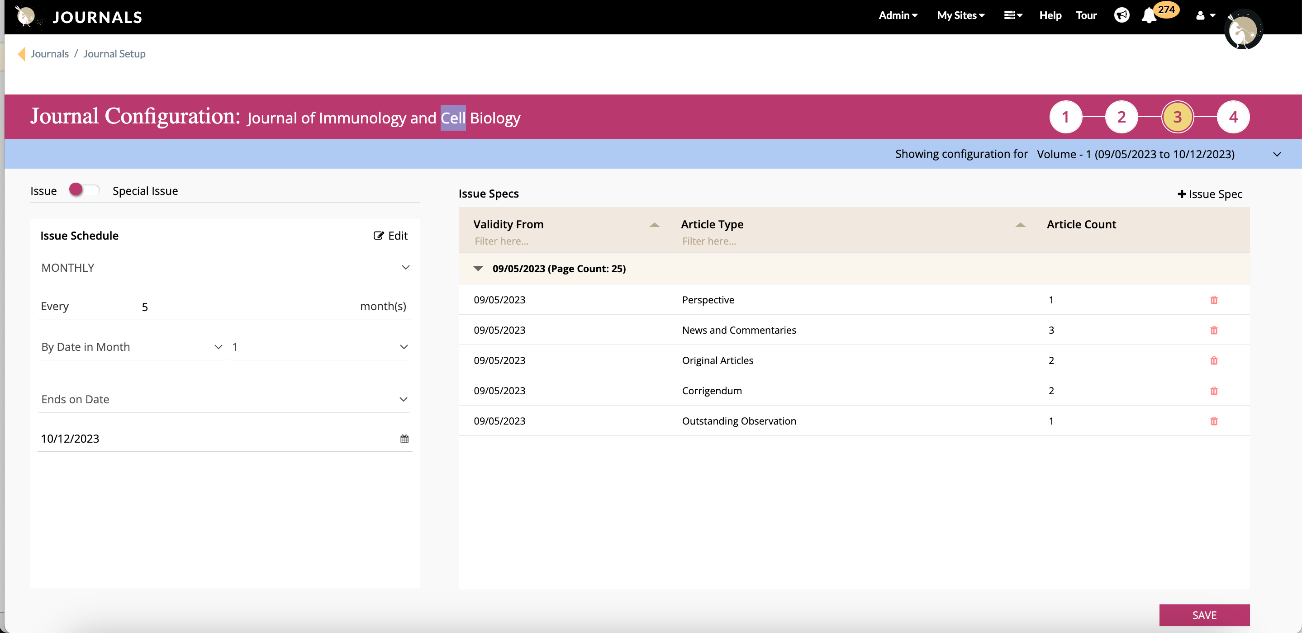The width and height of the screenshot is (1302, 633).
Task: Open the Ends on Date dropdown
Action: coord(224,400)
